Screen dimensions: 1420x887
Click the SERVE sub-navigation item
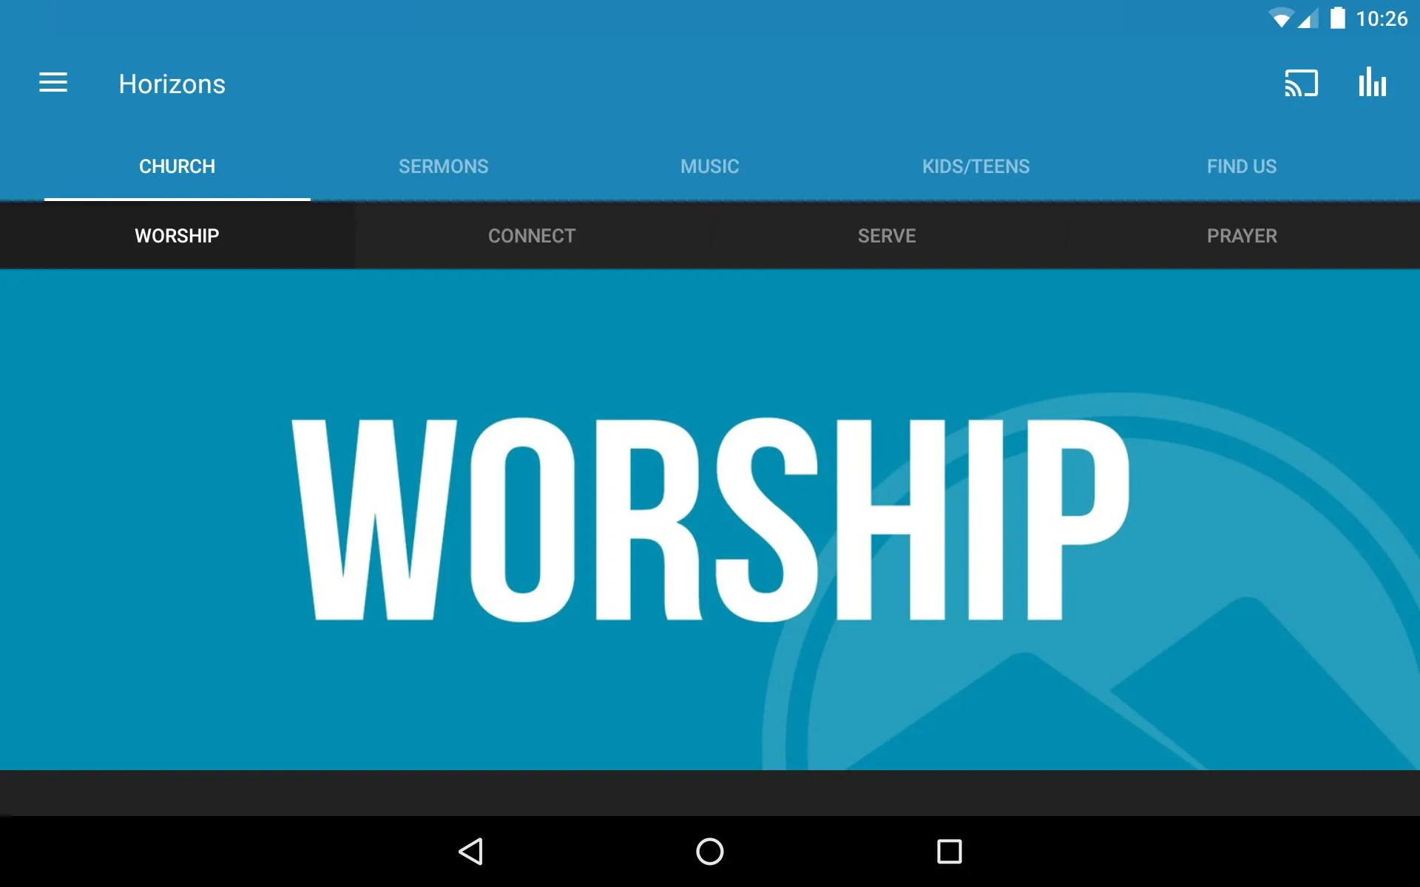tap(887, 236)
